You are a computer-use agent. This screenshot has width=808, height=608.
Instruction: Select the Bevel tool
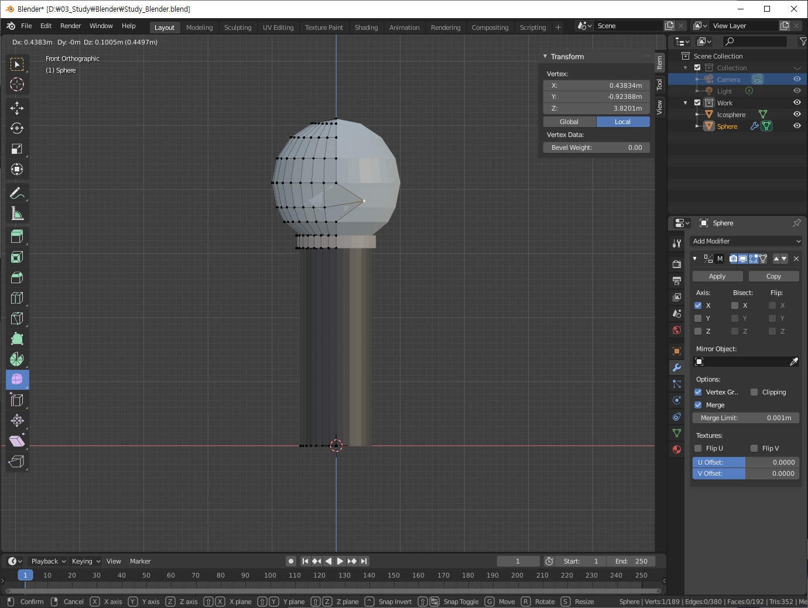[x=17, y=277]
